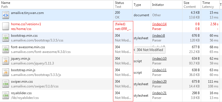
Task: Click the JS icon next to jquery.min.js
Action: tap(6, 61)
